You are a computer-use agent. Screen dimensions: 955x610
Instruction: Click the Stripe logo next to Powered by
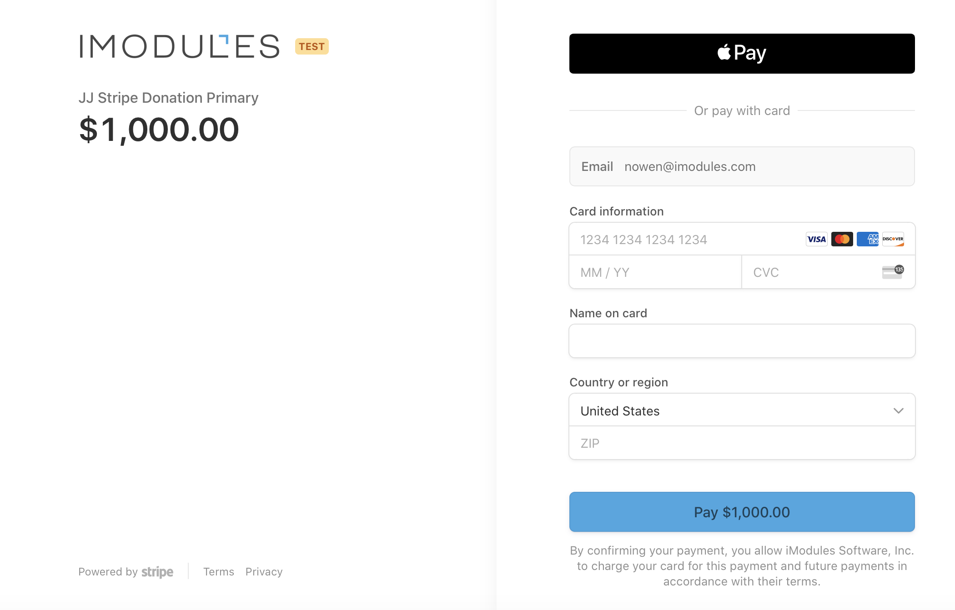click(157, 572)
